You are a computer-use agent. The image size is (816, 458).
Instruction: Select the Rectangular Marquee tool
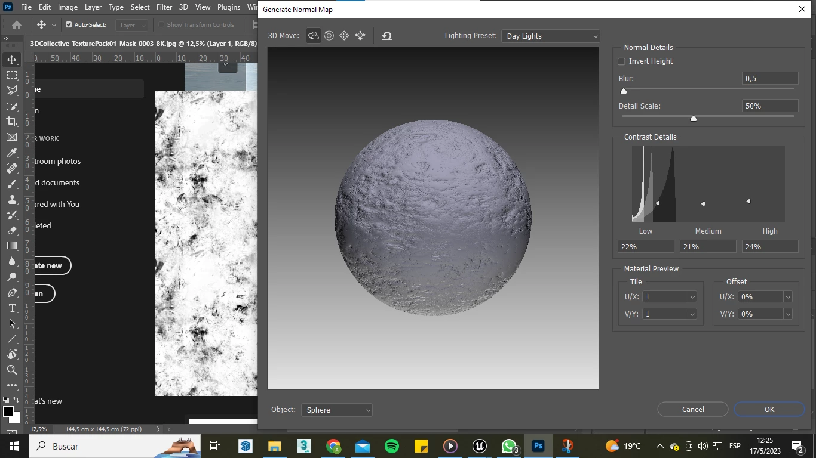click(12, 75)
